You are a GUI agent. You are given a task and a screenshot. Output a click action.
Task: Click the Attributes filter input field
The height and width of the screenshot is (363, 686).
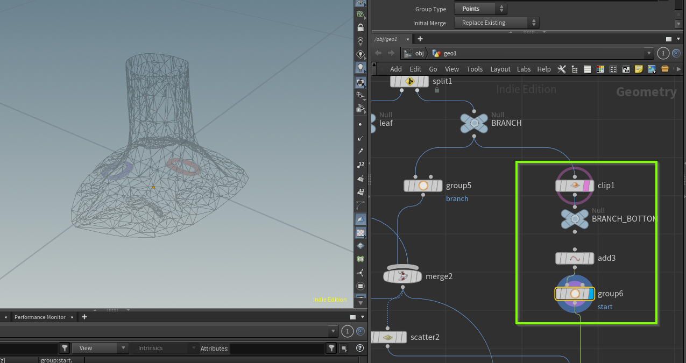coord(277,348)
